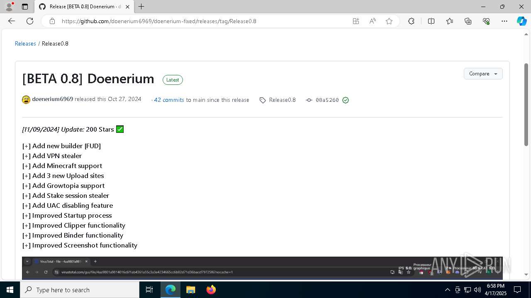Click the commit icon beside 08a5260
The height and width of the screenshot is (298, 531).
click(x=309, y=100)
